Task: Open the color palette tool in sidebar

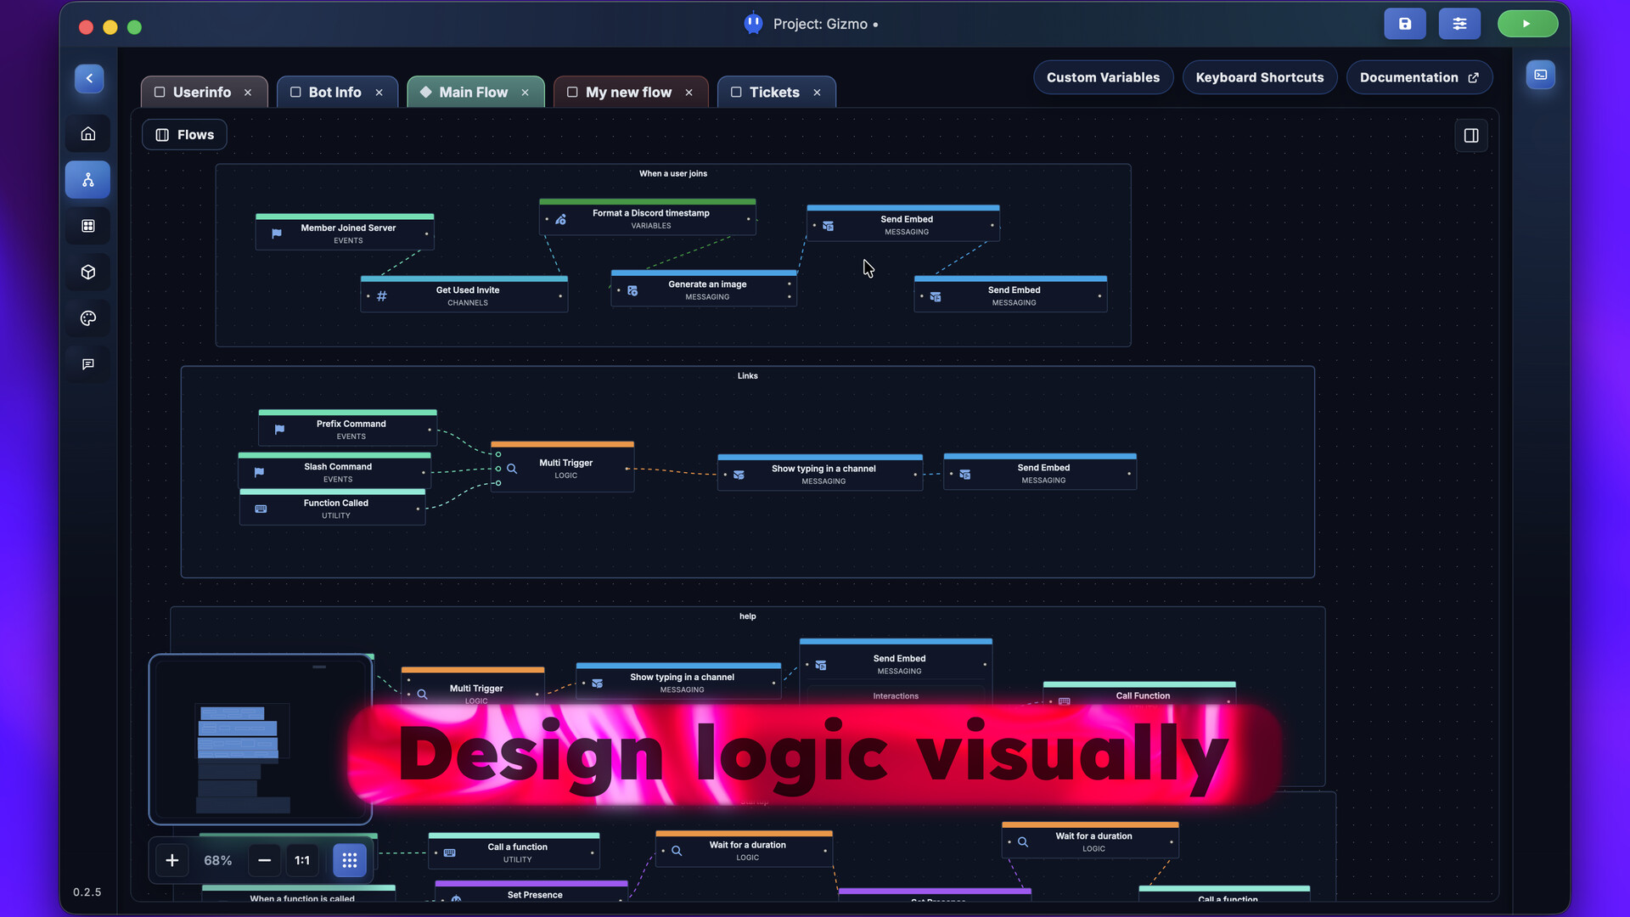Action: tap(87, 318)
